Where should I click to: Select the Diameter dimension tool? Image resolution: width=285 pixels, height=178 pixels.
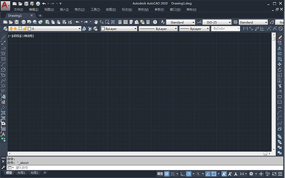click(281, 29)
